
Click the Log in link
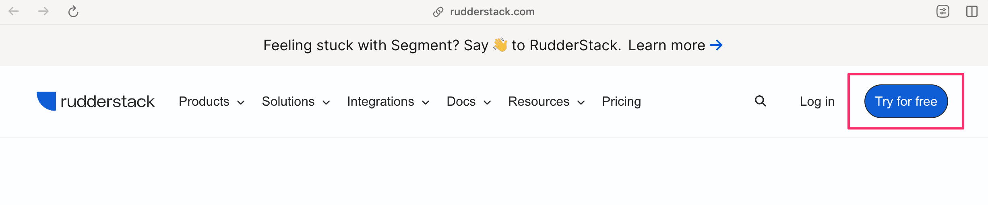coord(817,101)
